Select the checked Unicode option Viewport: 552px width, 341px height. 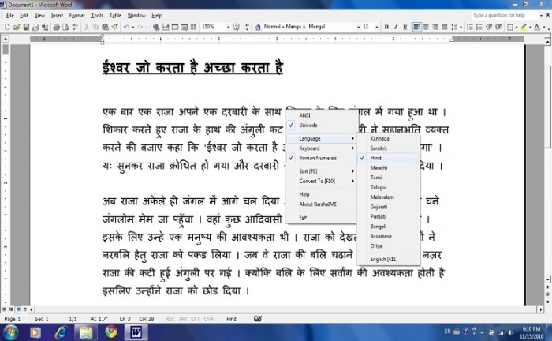[308, 125]
